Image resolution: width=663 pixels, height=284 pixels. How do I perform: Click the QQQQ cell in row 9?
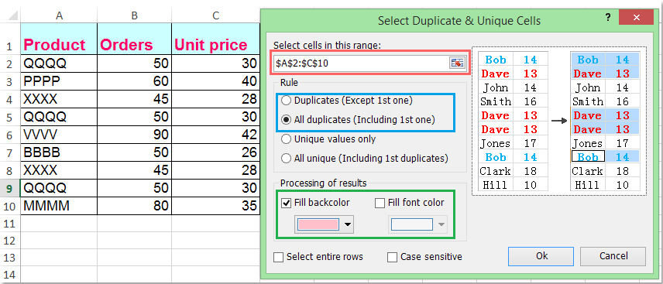tap(59, 188)
